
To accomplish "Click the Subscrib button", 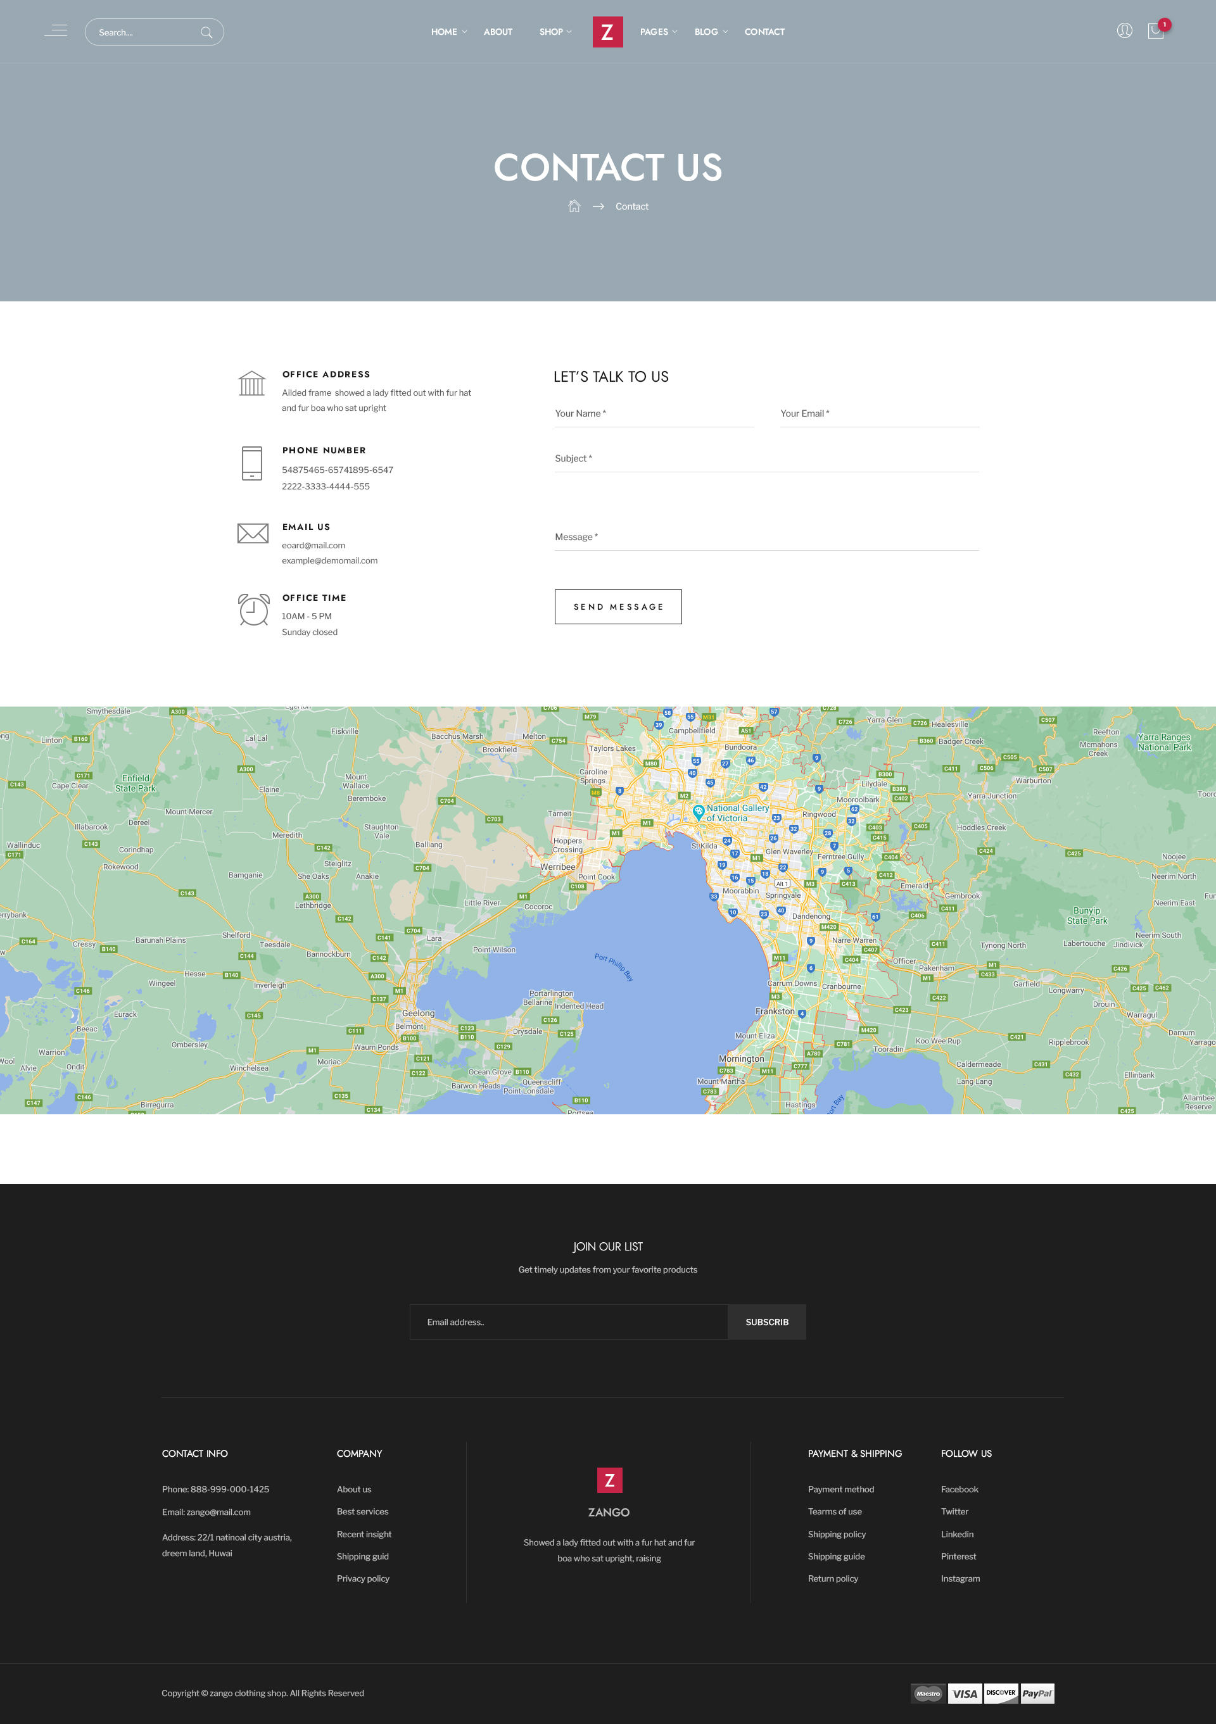I will [766, 1321].
